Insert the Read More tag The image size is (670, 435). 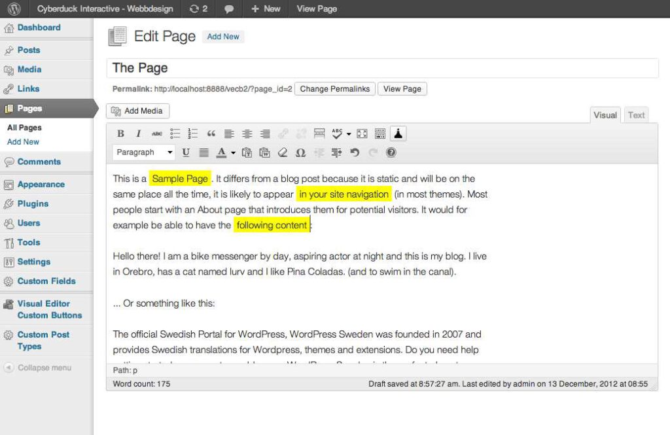(319, 133)
